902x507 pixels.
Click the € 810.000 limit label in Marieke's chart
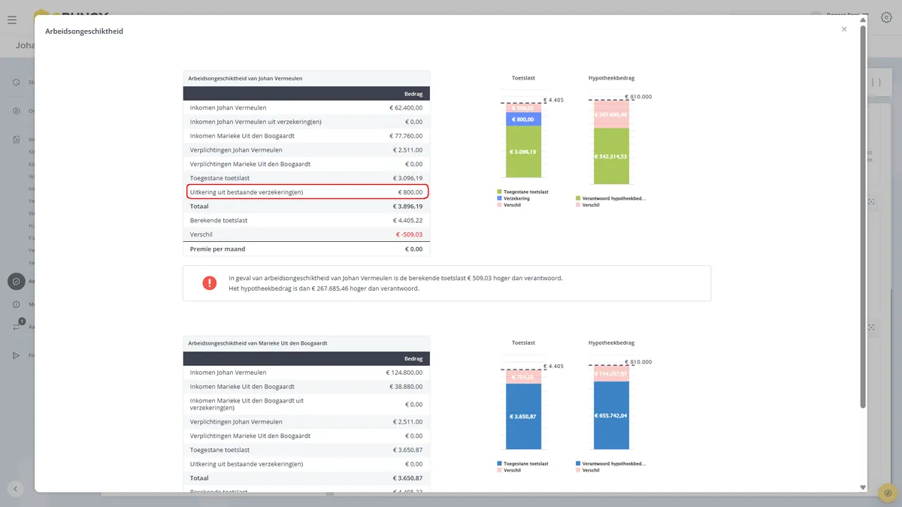637,362
